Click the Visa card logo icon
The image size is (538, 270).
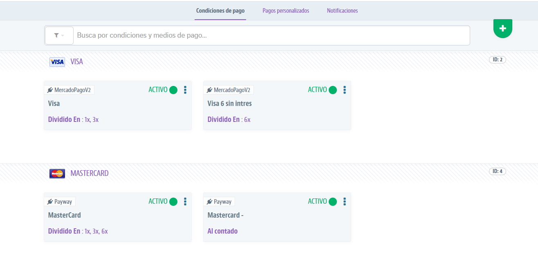pyautogui.click(x=57, y=62)
